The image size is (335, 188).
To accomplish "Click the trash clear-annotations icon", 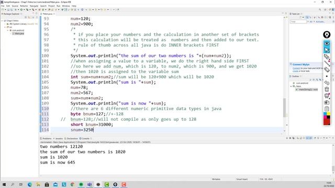I will (x=327, y=89).
